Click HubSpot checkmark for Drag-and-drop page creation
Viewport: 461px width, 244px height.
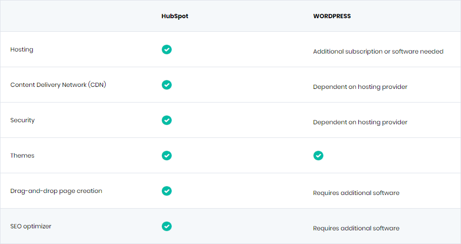pyautogui.click(x=167, y=191)
